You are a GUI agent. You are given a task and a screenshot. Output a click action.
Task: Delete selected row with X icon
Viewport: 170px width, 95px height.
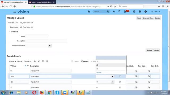click(x=39, y=61)
